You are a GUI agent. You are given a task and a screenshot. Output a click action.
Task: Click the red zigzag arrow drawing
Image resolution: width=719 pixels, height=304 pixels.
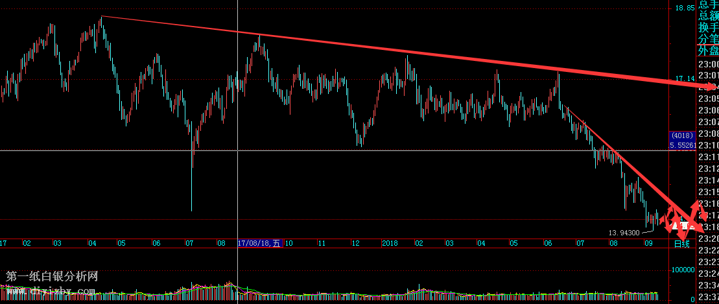click(684, 217)
